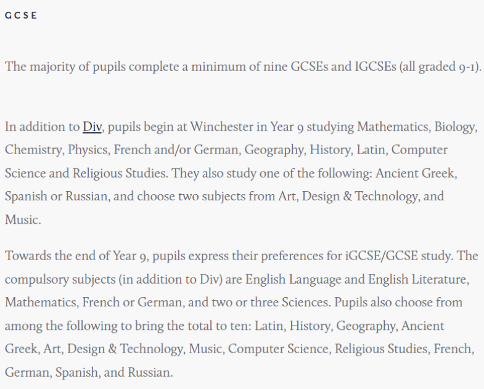Screen dimensions: 484x389
Task: Click the standalone word 'Music.'
Action: (23, 220)
